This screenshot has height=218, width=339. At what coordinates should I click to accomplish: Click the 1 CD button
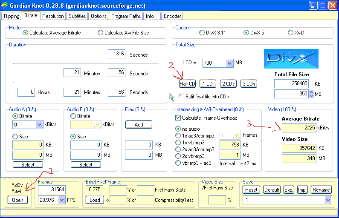pos(208,84)
